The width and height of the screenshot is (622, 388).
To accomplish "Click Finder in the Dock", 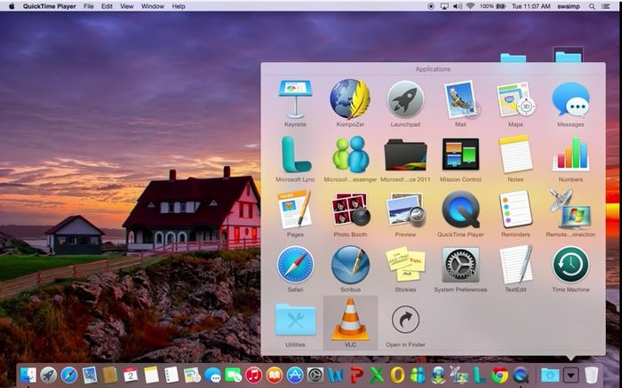I will tap(28, 375).
